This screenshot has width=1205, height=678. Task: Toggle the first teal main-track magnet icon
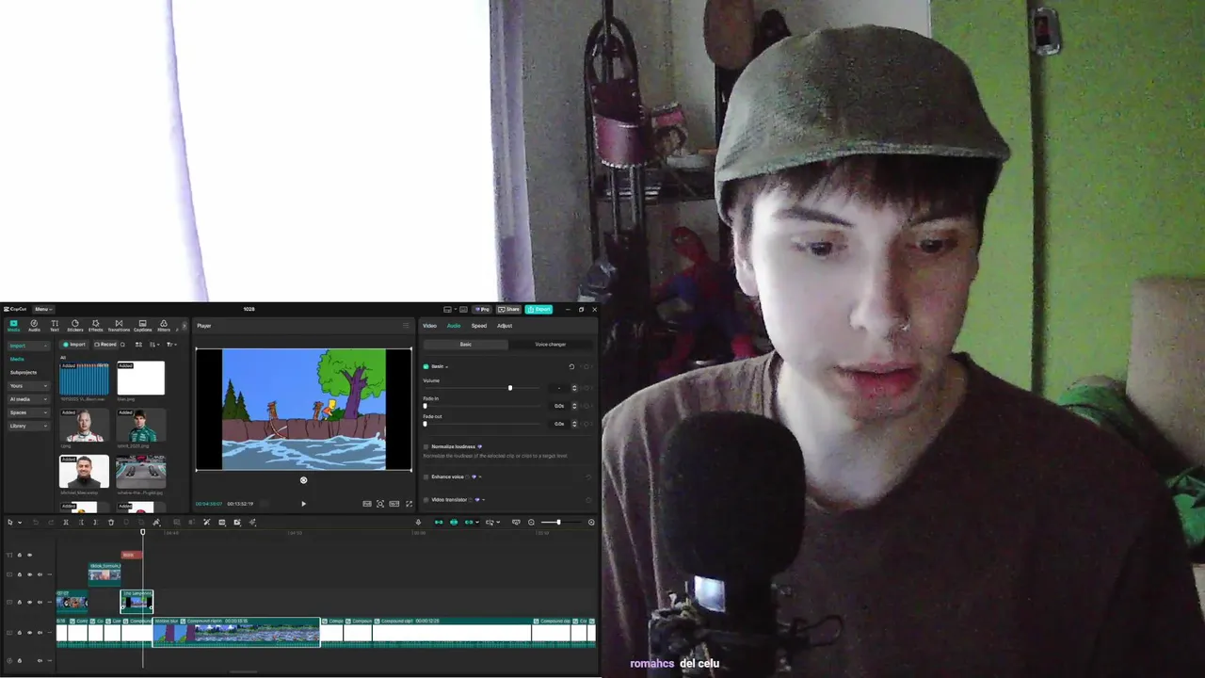point(439,523)
